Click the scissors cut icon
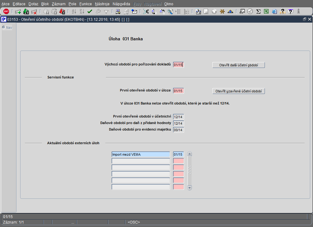The image size is (313, 227). click(146, 11)
